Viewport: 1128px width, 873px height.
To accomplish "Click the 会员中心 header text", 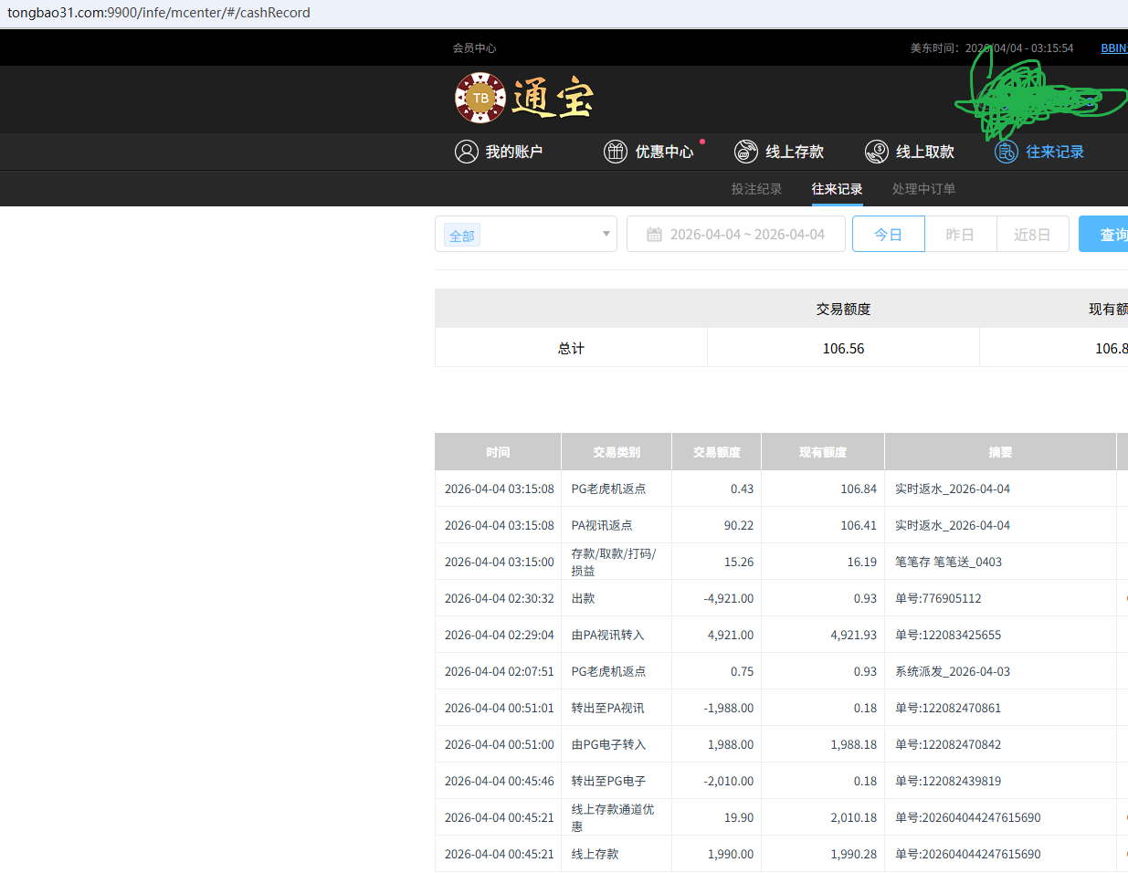I will point(474,48).
